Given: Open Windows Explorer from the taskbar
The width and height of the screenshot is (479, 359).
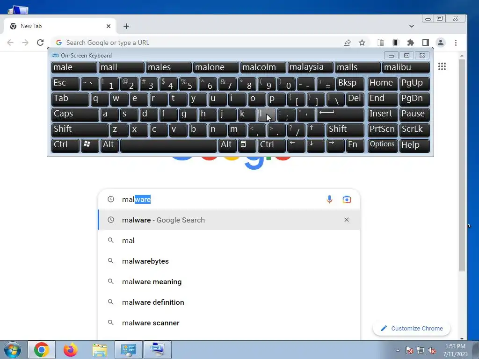Looking at the screenshot, I should pos(100,350).
